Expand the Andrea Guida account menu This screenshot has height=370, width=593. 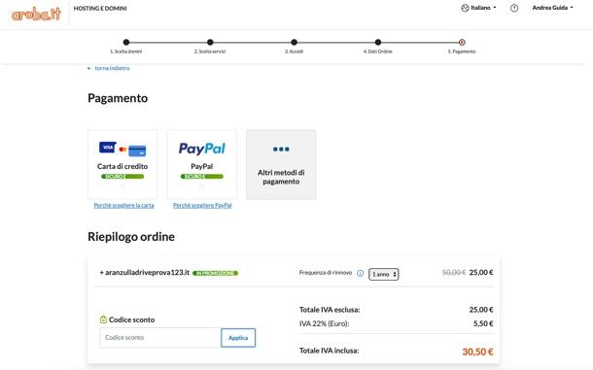tap(552, 8)
